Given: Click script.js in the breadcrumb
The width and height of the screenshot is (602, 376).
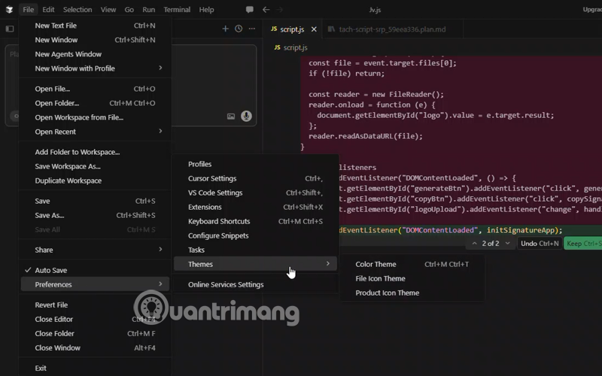Looking at the screenshot, I should [x=295, y=47].
